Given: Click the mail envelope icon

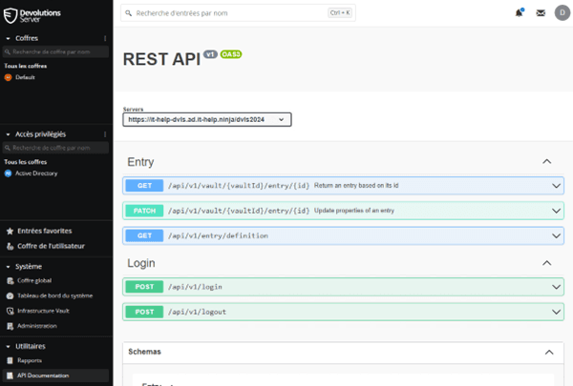Looking at the screenshot, I should point(541,13).
